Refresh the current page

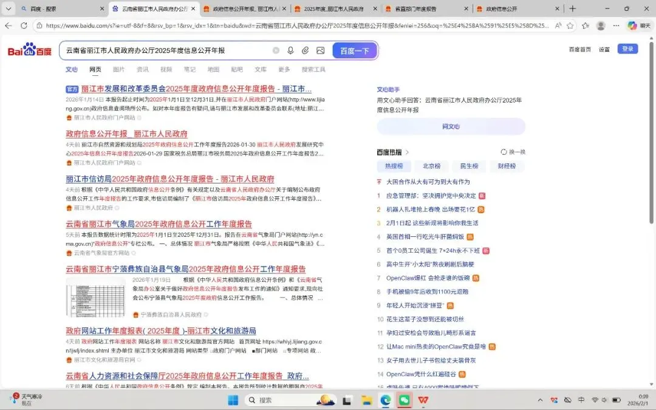(24, 26)
